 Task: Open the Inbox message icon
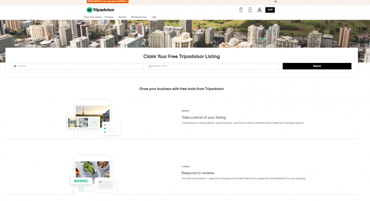tap(250, 10)
